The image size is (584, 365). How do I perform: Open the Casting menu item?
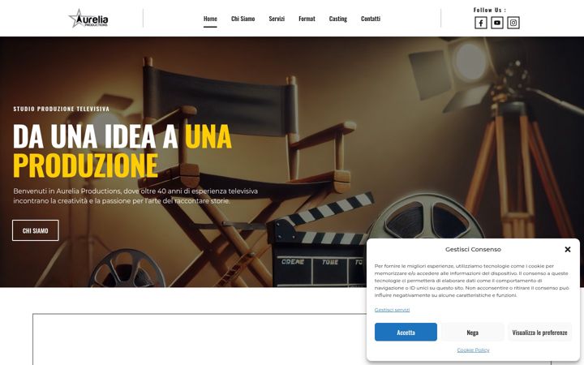coord(337,19)
